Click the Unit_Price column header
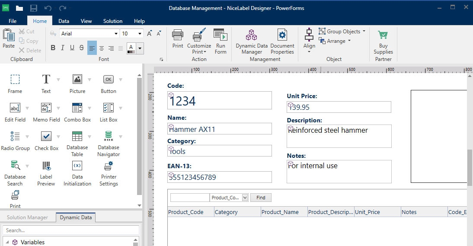This screenshot has height=246, width=473. 377,212
